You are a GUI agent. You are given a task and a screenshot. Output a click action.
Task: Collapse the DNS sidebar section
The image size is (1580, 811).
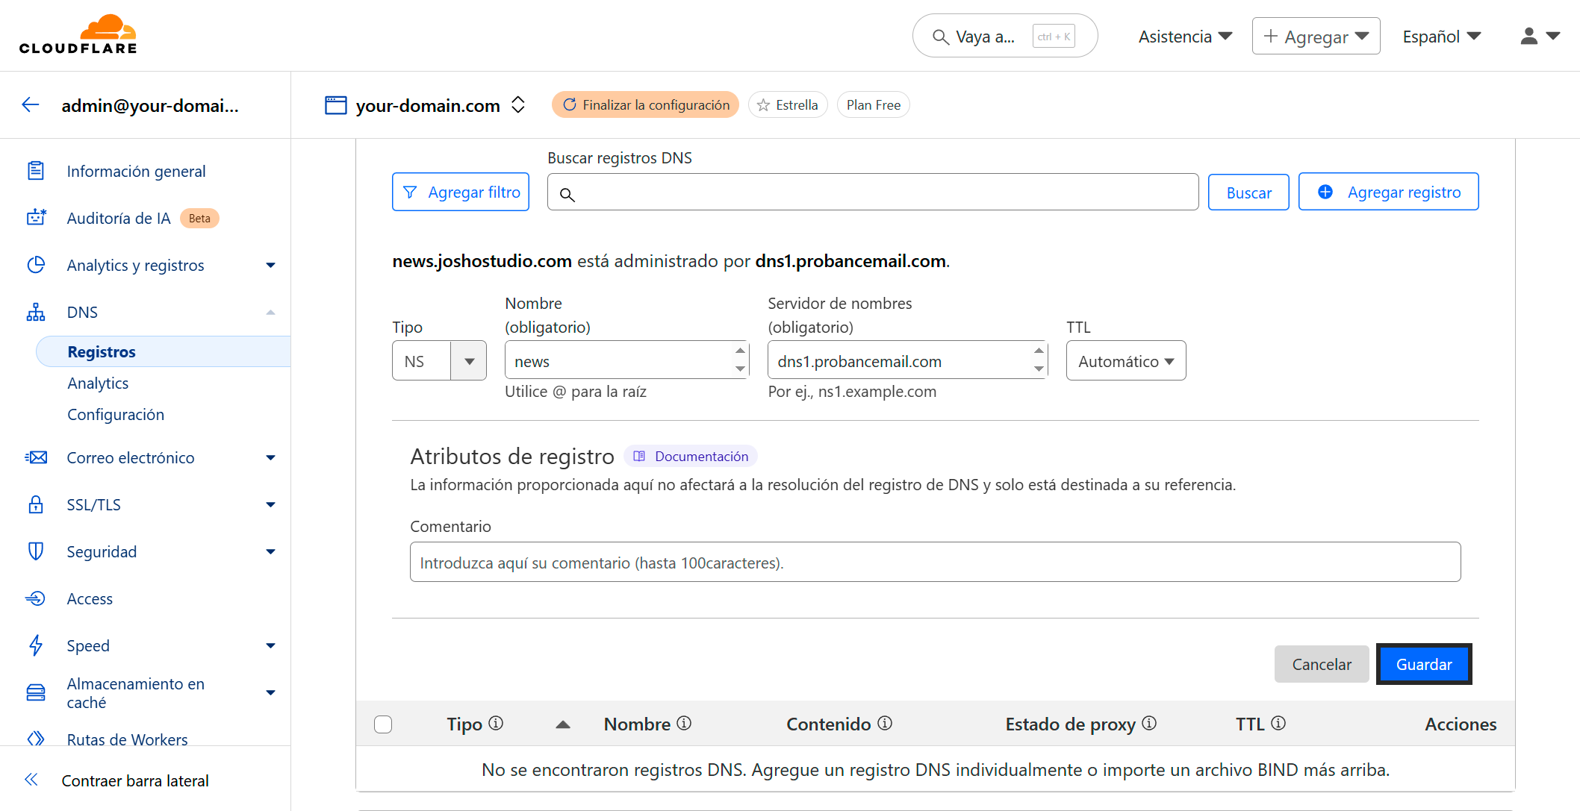click(x=270, y=312)
